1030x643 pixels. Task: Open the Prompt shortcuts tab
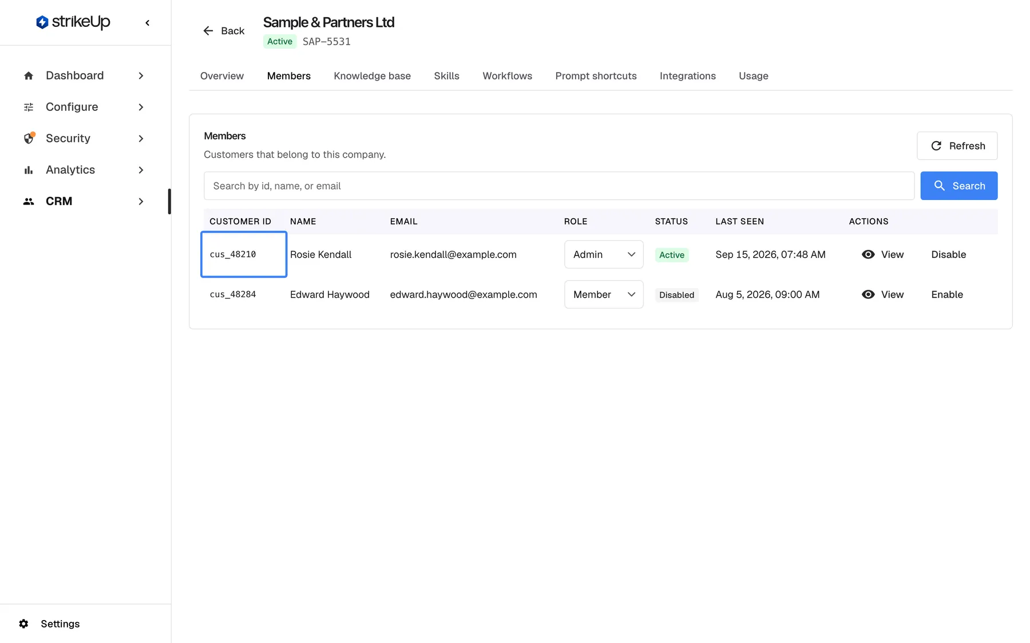596,76
